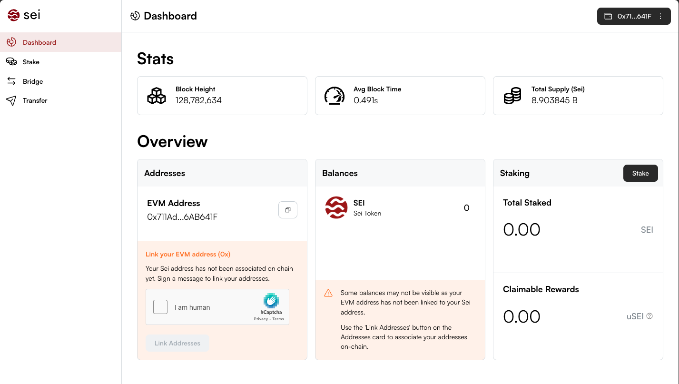Open the hCaptcha Terms link
The width and height of the screenshot is (679, 384).
pos(278,319)
